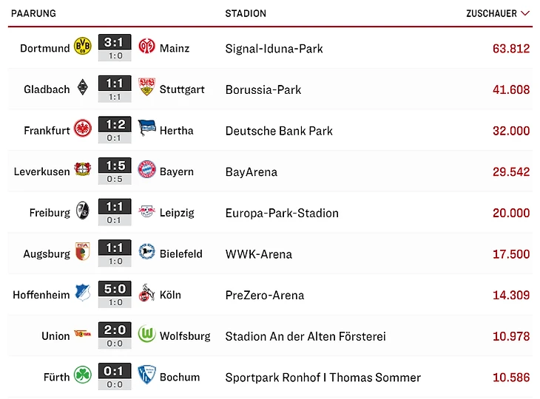This screenshot has height=399, width=540.
Task: Click the 1. FC Köln crest
Action: coord(147,295)
